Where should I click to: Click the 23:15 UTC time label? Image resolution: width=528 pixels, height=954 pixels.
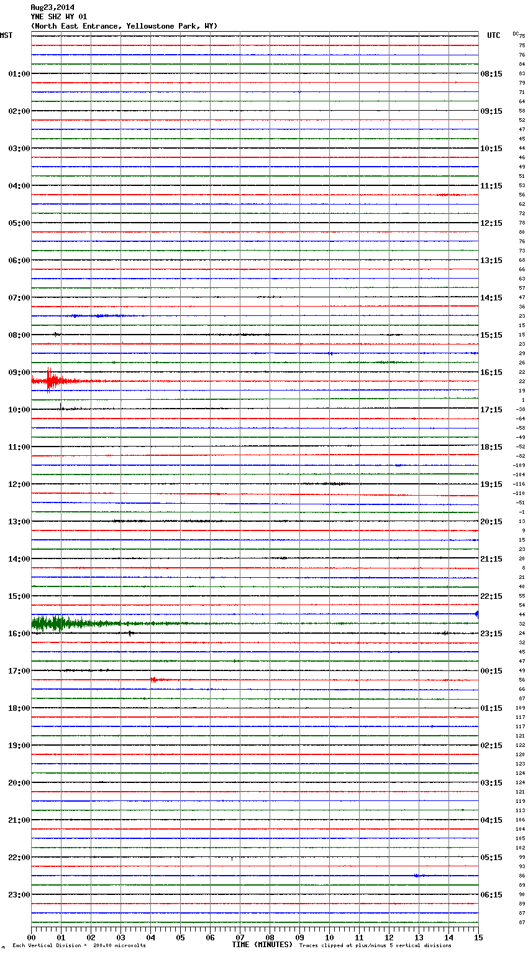tap(491, 634)
